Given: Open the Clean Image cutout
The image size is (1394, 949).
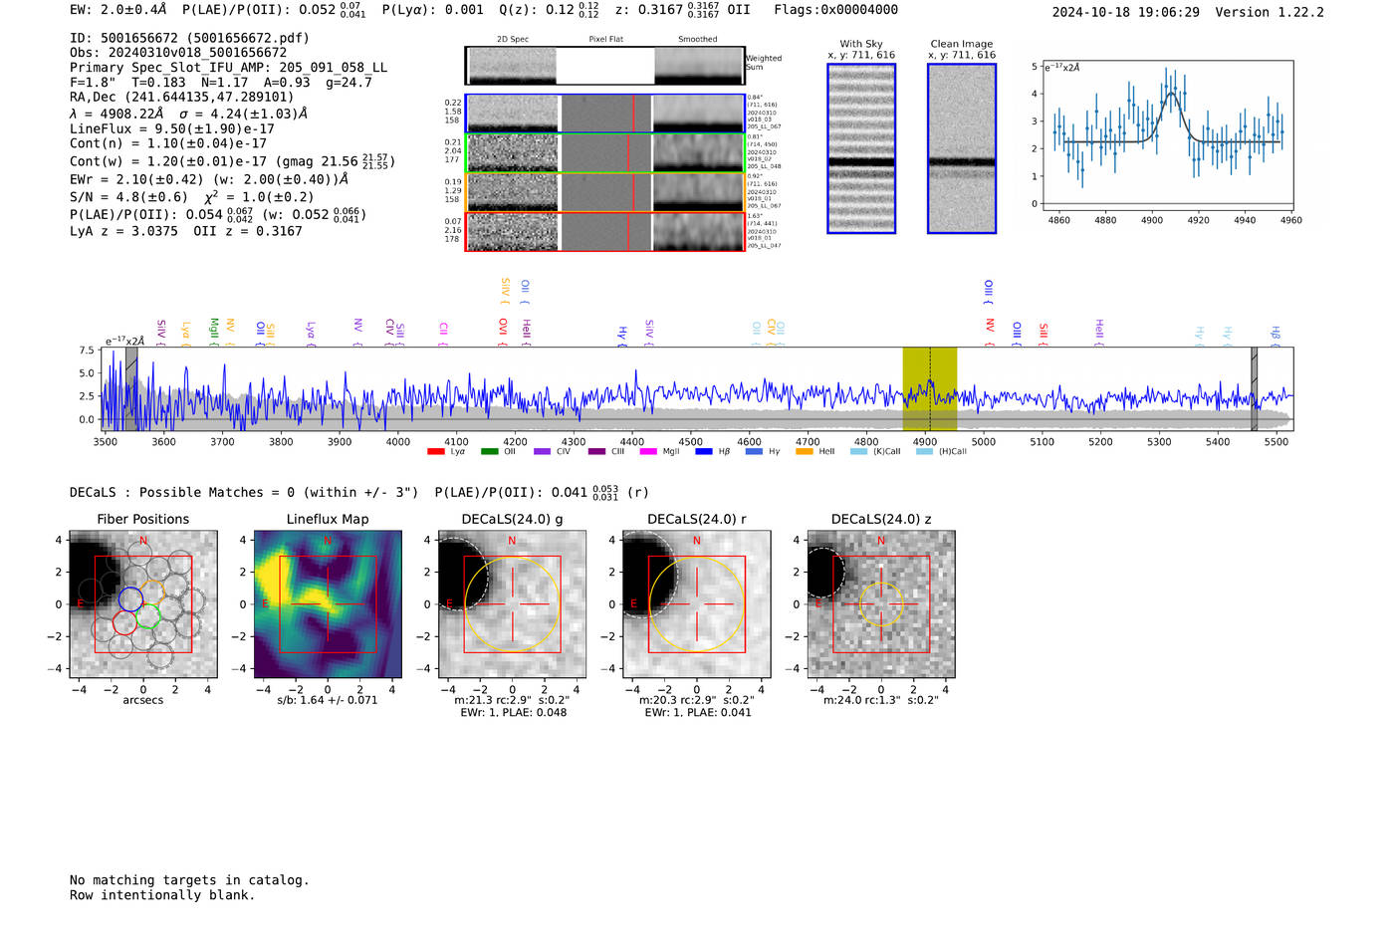Looking at the screenshot, I should point(962,148).
